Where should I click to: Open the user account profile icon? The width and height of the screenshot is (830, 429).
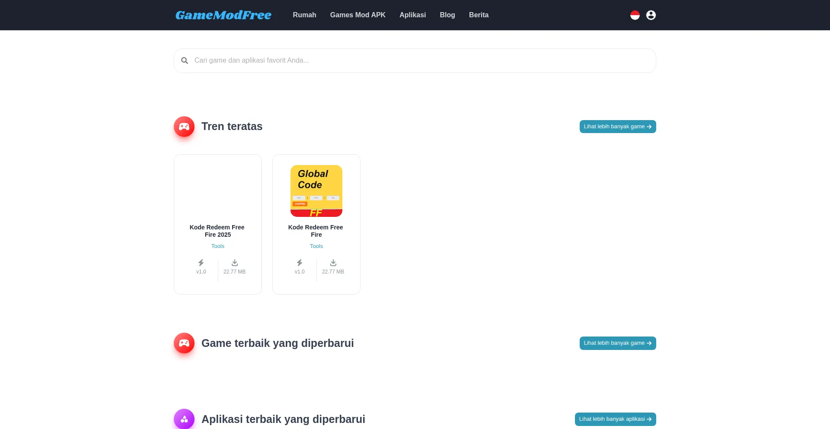[651, 15]
